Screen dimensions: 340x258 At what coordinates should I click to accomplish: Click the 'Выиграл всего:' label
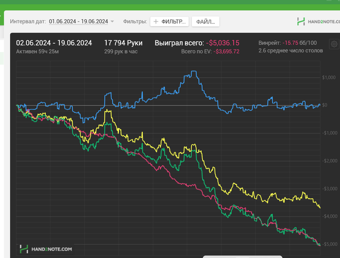[179, 43]
